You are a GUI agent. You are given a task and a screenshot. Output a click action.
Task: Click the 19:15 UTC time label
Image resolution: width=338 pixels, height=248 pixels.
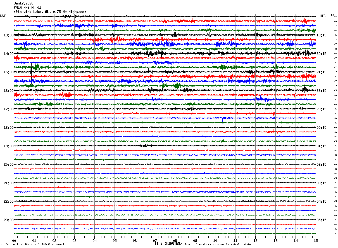coord(321,35)
